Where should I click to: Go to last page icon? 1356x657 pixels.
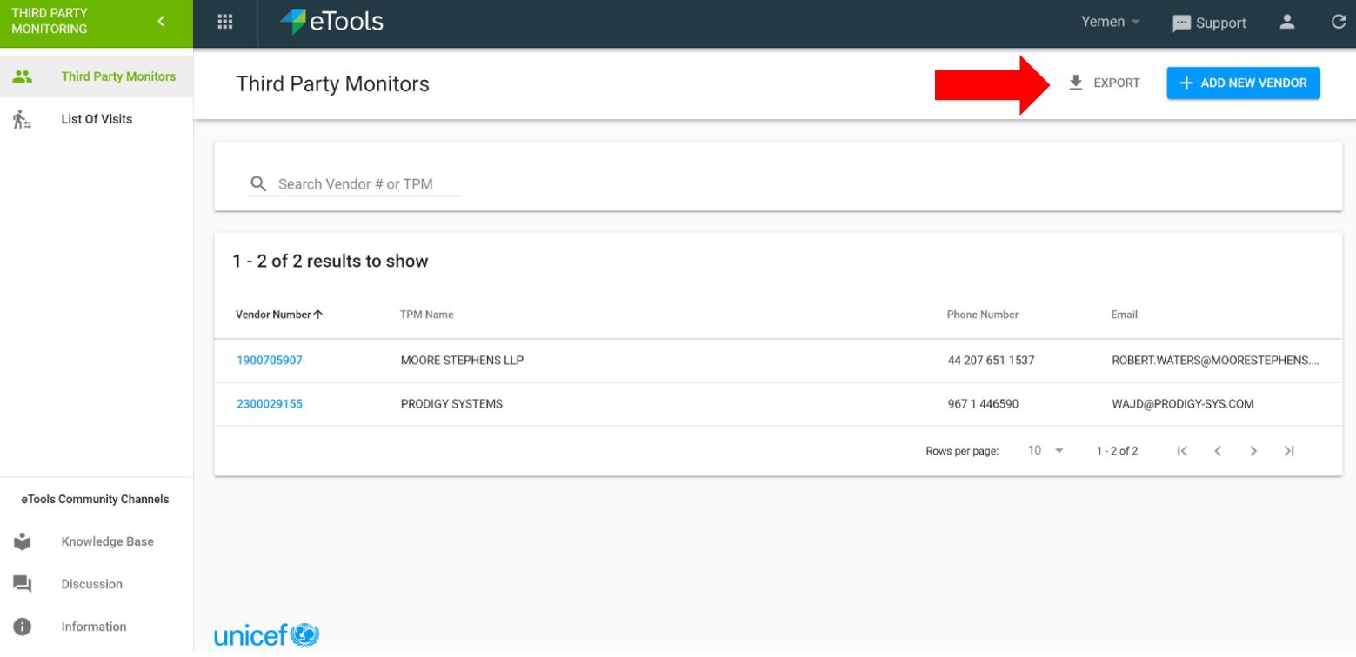[1289, 450]
